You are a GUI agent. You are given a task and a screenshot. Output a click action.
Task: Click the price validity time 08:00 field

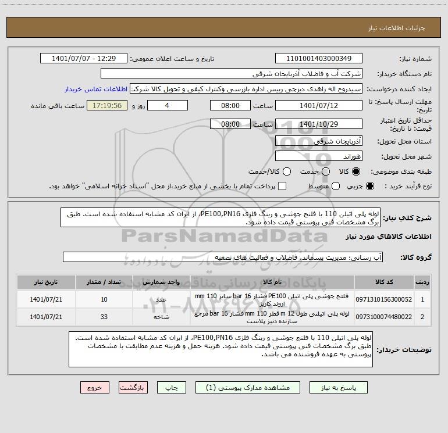230,124
